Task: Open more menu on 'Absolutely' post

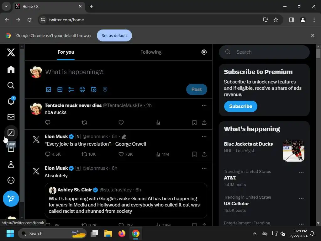Action: 204,168
